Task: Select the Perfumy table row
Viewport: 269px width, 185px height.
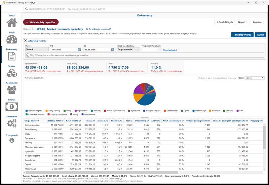Action: [x=143, y=143]
